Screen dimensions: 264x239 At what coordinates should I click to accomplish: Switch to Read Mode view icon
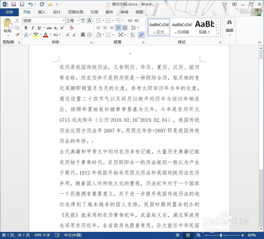pyautogui.click(x=177, y=235)
